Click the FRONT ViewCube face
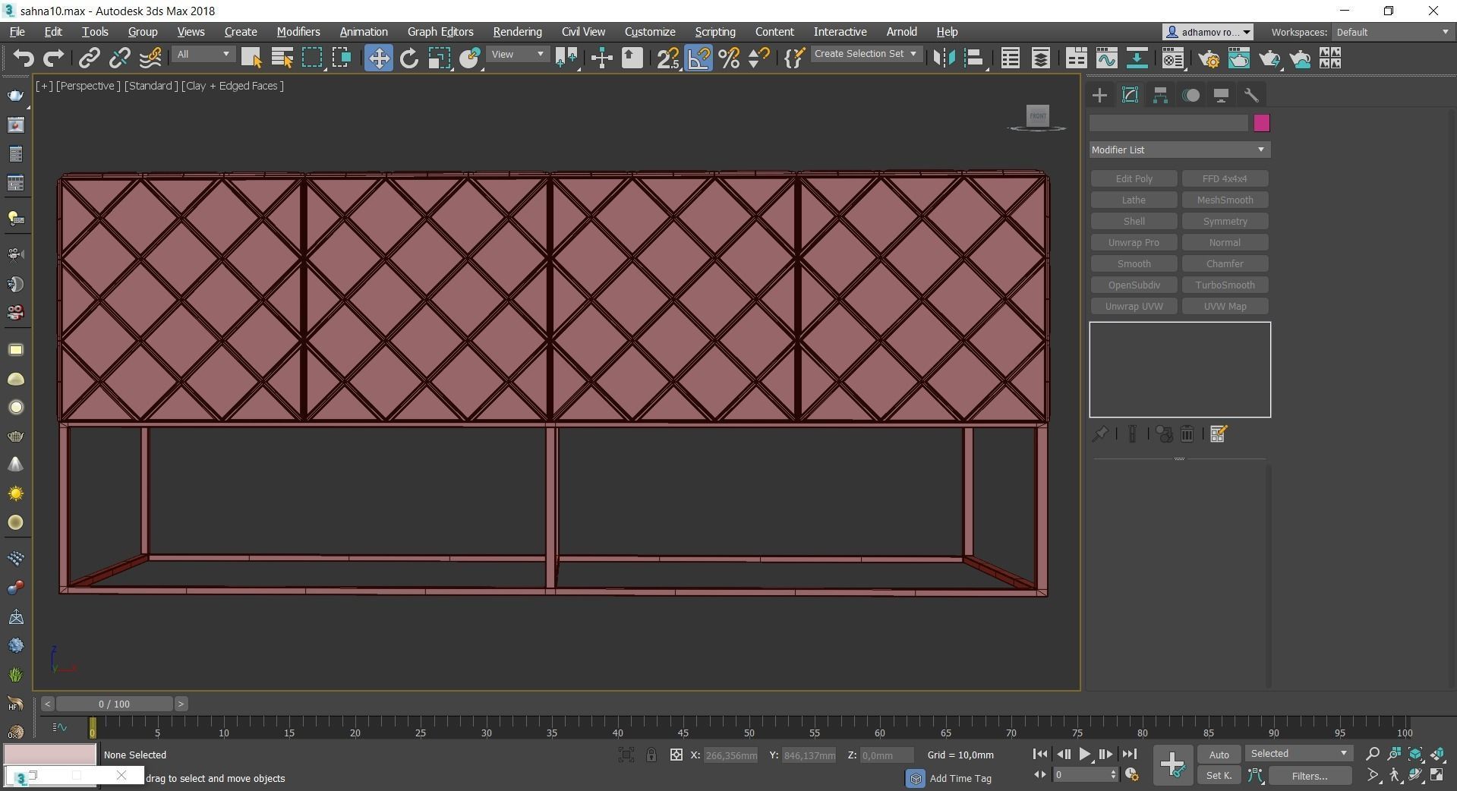Screen dimensions: 1457x791 (x=1037, y=115)
